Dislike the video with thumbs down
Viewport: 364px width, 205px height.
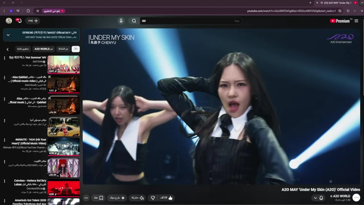point(153,198)
